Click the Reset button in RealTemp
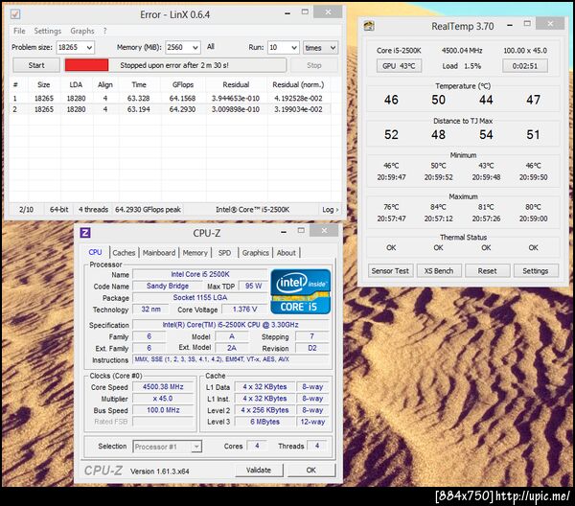This screenshot has height=506, width=575. [487, 271]
